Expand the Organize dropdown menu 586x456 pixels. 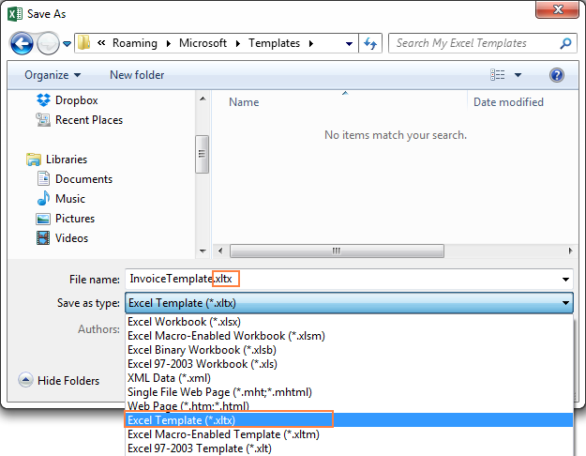pos(53,75)
